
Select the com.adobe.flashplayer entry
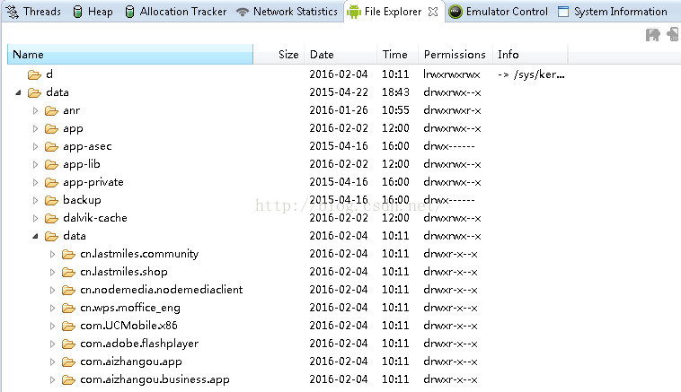[x=139, y=344]
